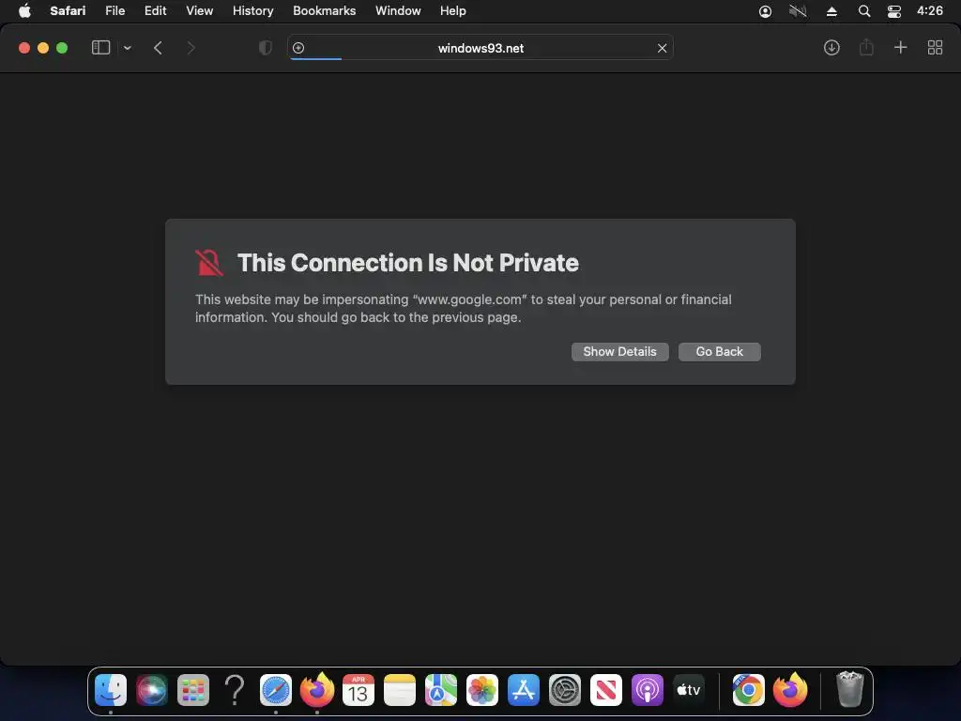Open App Store from the Dock
Image resolution: width=961 pixels, height=721 pixels.
[524, 690]
